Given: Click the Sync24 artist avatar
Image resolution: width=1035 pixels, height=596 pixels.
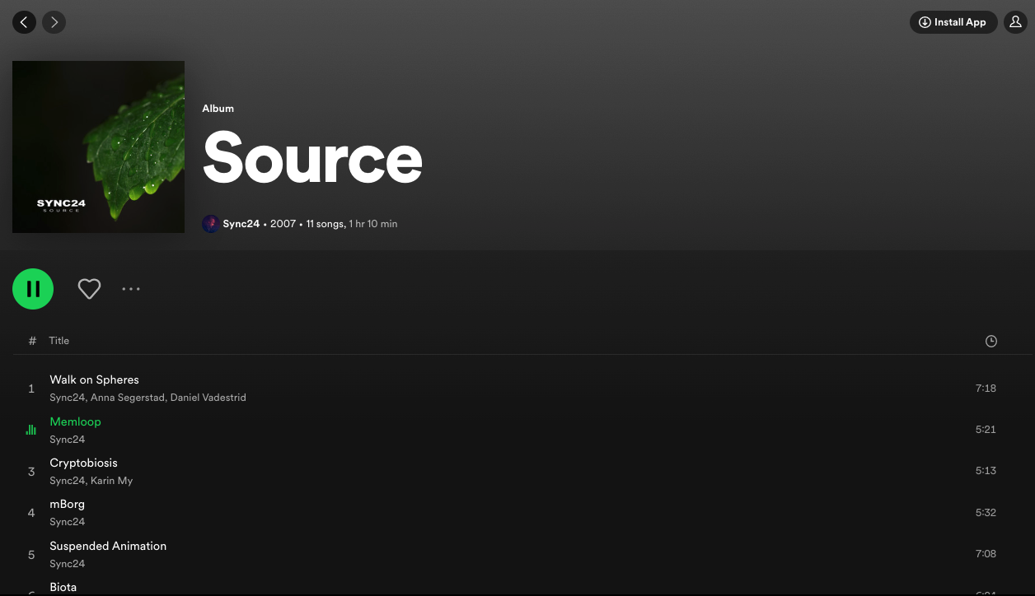Looking at the screenshot, I should [211, 224].
